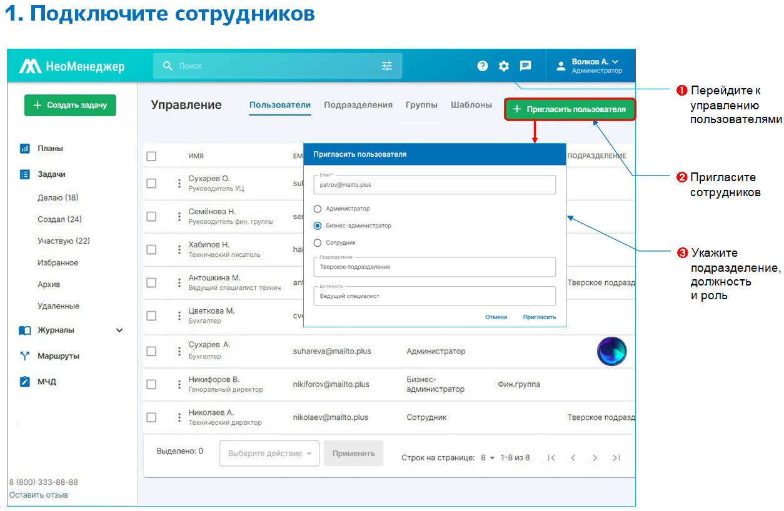
Task: Open Маршруты in the sidebar
Action: click(x=58, y=356)
